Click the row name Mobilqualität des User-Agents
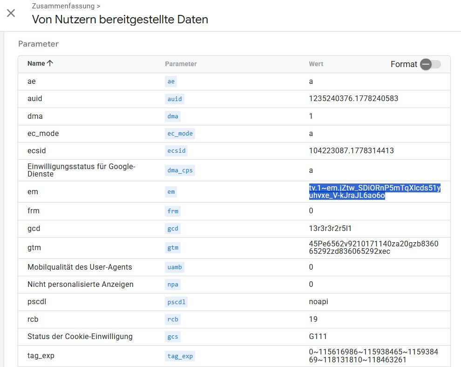The height and width of the screenshot is (367, 461). click(80, 267)
